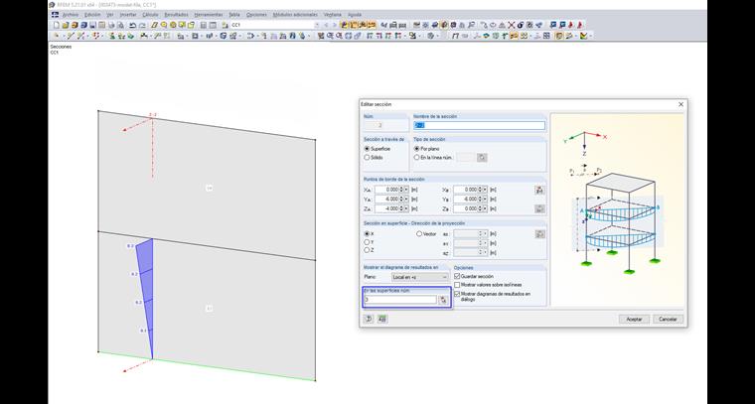Toggle Guardar sección checkbox
The width and height of the screenshot is (755, 404).
[457, 277]
